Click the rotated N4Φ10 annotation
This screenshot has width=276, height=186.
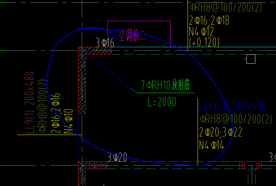(68, 121)
